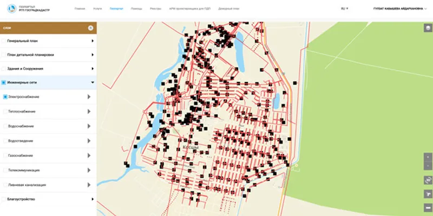The image size is (433, 216).
Task: Toggle the 3D map view button
Action: click(x=428, y=180)
